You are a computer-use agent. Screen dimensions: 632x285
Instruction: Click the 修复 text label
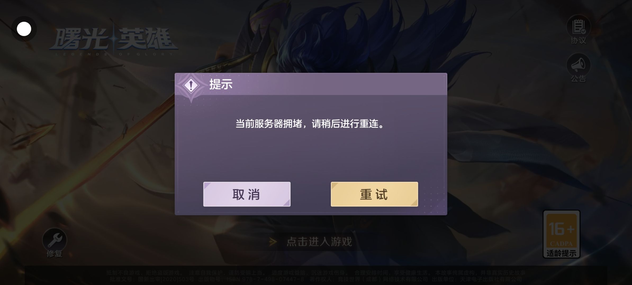pos(55,254)
